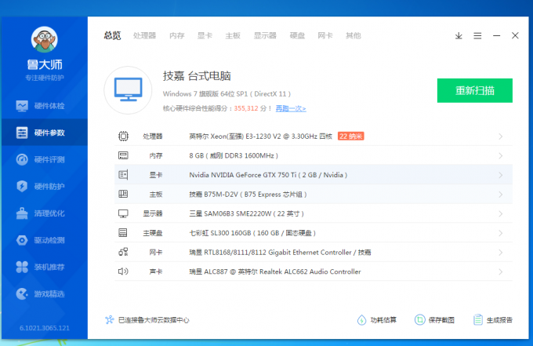
Task: Expand the SL300 160GB disk row chevron
Action: tap(500, 233)
